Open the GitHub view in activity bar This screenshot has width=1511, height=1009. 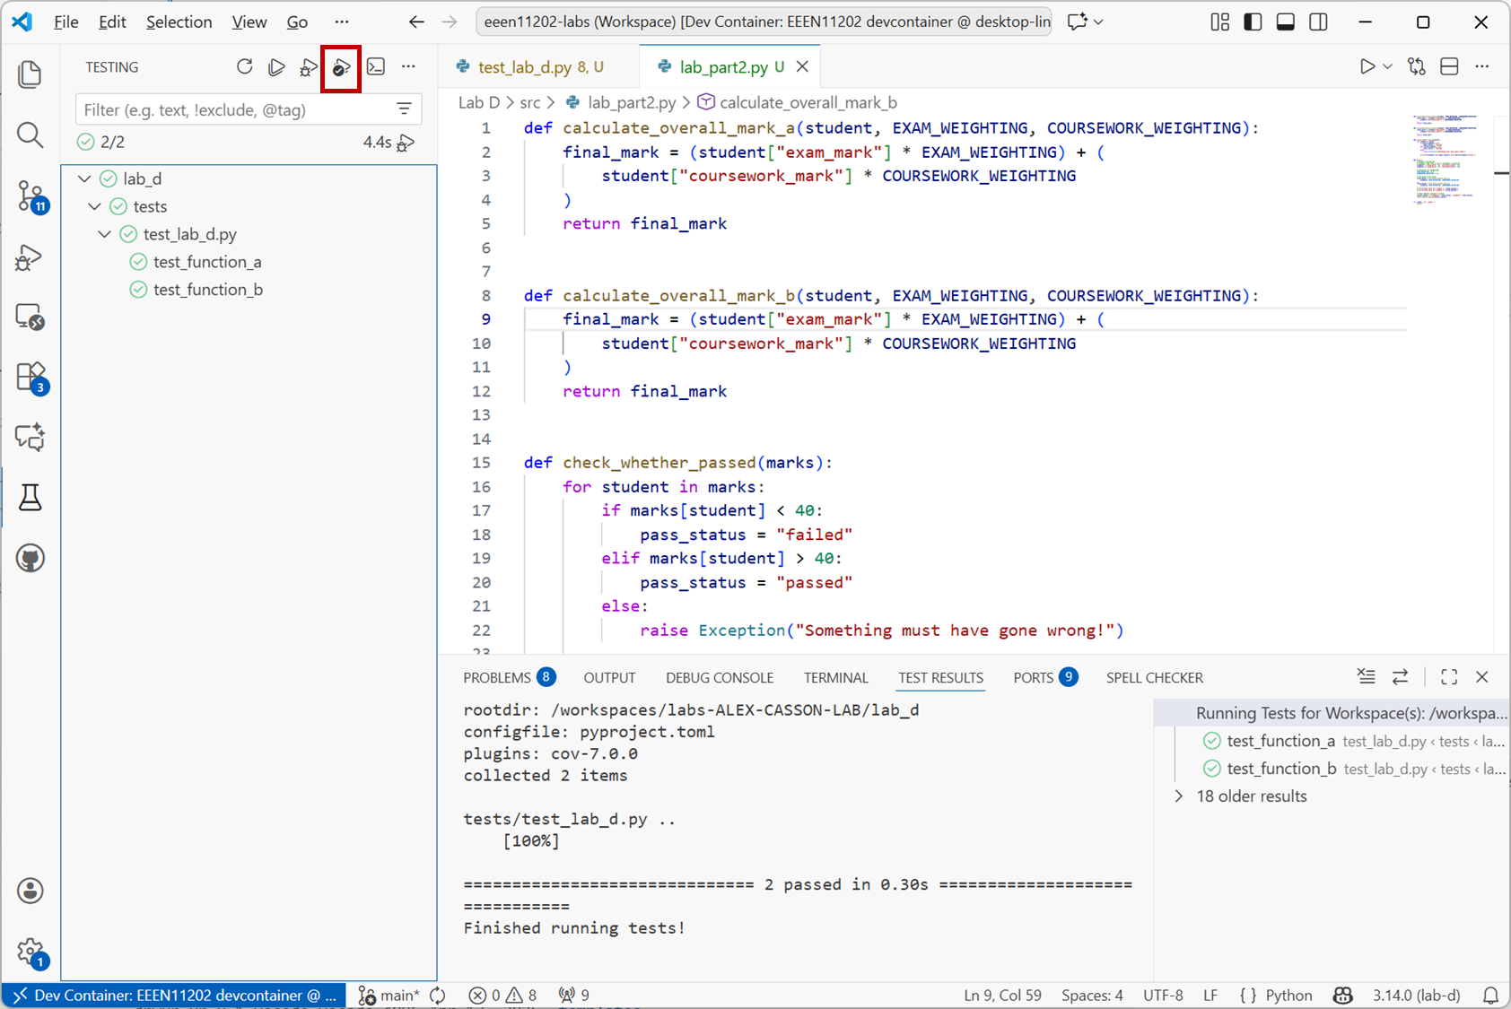(x=30, y=558)
